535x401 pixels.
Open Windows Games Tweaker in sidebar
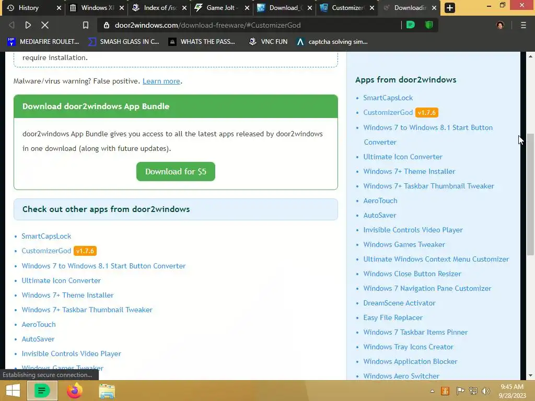click(x=404, y=244)
